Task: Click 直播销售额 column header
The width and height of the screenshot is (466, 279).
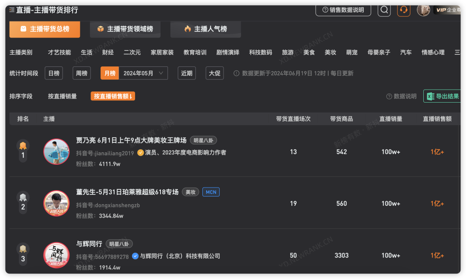Action: [x=437, y=119]
